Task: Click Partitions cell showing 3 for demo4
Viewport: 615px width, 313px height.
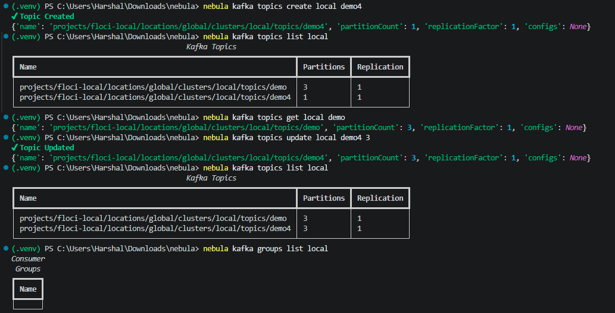Action: (x=305, y=228)
